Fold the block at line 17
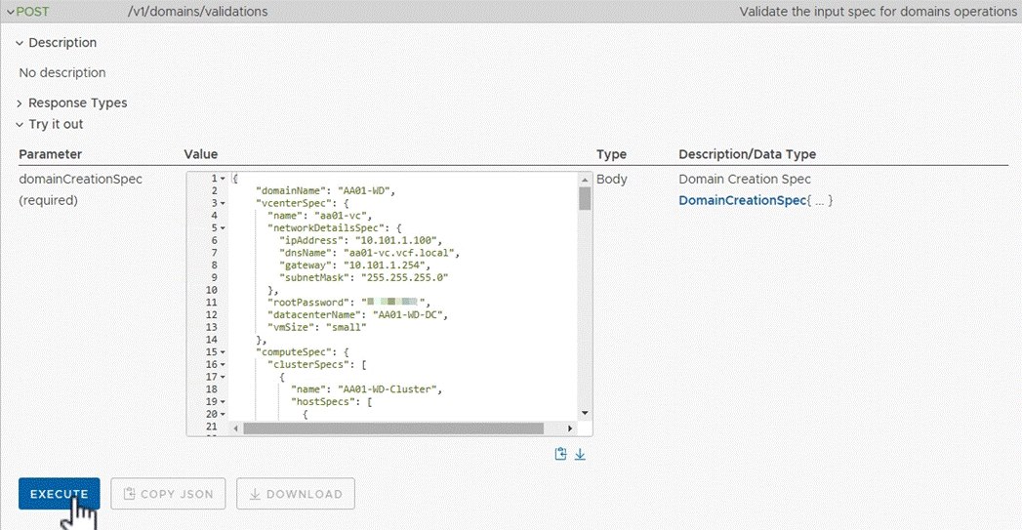1022x530 pixels. point(223,377)
